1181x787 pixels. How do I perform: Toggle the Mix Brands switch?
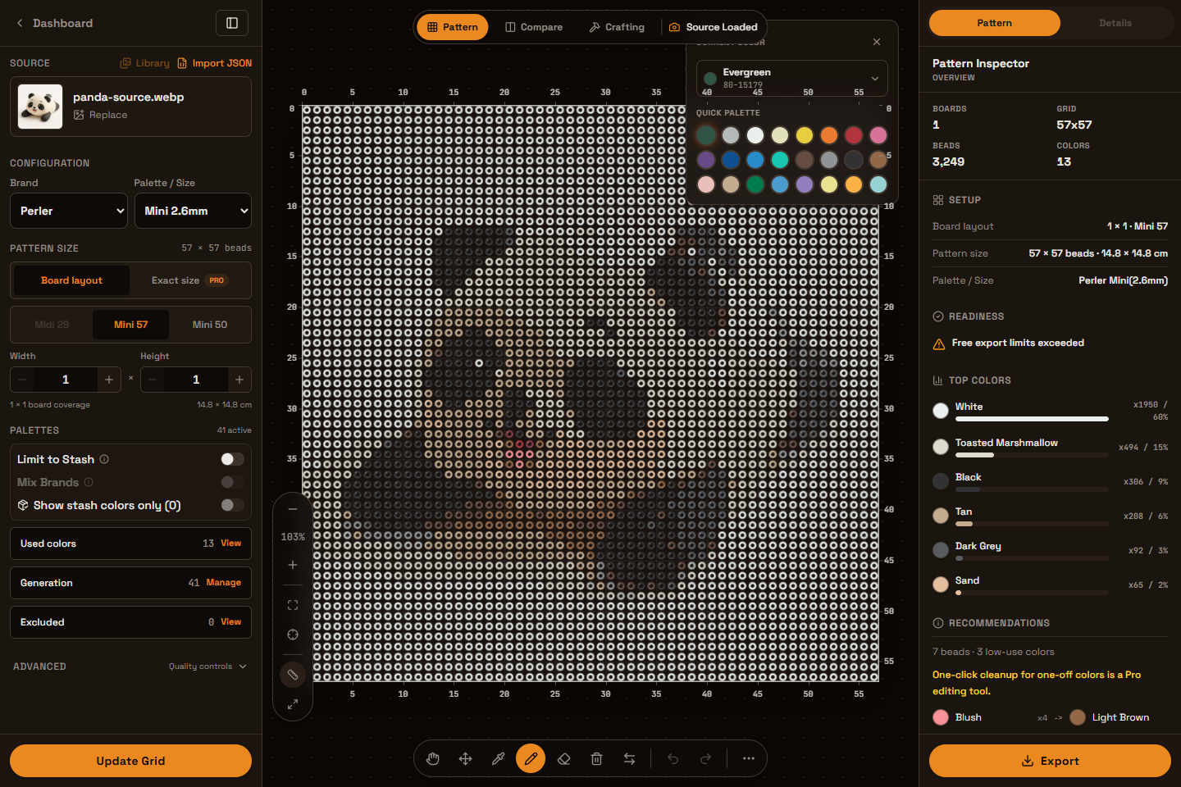coord(232,482)
